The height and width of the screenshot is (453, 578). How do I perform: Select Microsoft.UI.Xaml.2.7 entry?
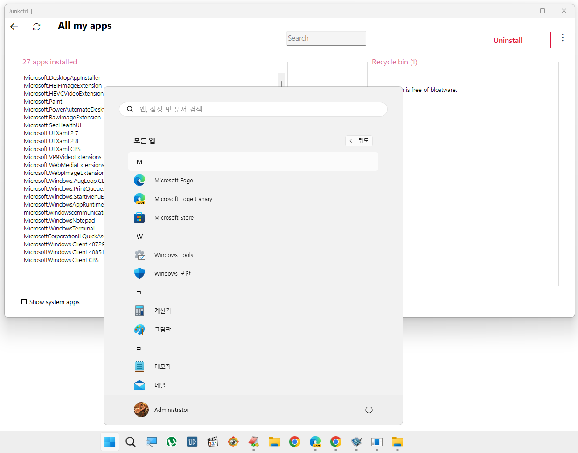pos(51,133)
